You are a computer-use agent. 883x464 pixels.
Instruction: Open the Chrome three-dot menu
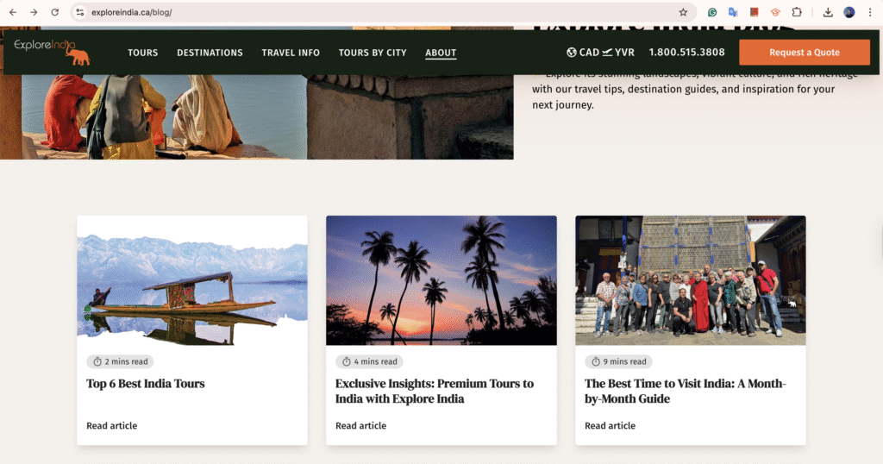[870, 12]
